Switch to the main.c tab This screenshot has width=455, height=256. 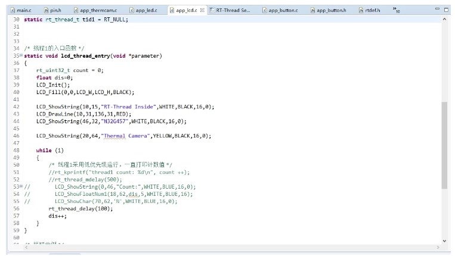tap(21, 11)
